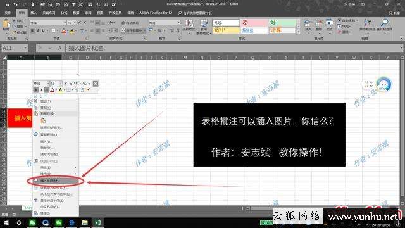Viewport: 405px width, 228px height.
Task: Choose 剪切(T) in the context menu
Action: pyautogui.click(x=56, y=101)
